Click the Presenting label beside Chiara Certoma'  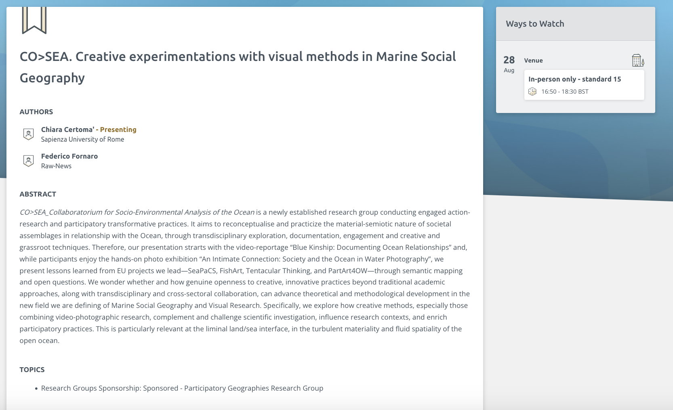point(118,130)
